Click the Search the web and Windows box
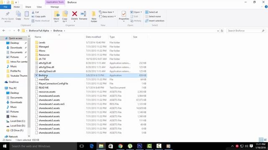268x150 pixels. pos(43,146)
